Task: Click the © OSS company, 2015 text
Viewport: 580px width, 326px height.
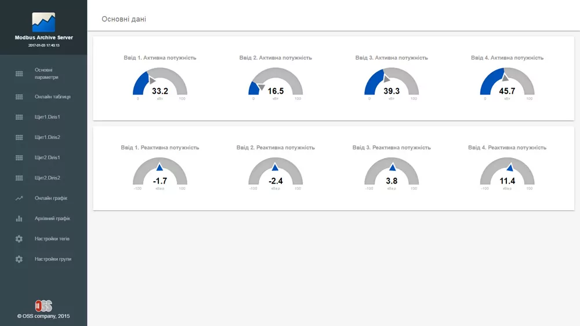Action: [43, 316]
